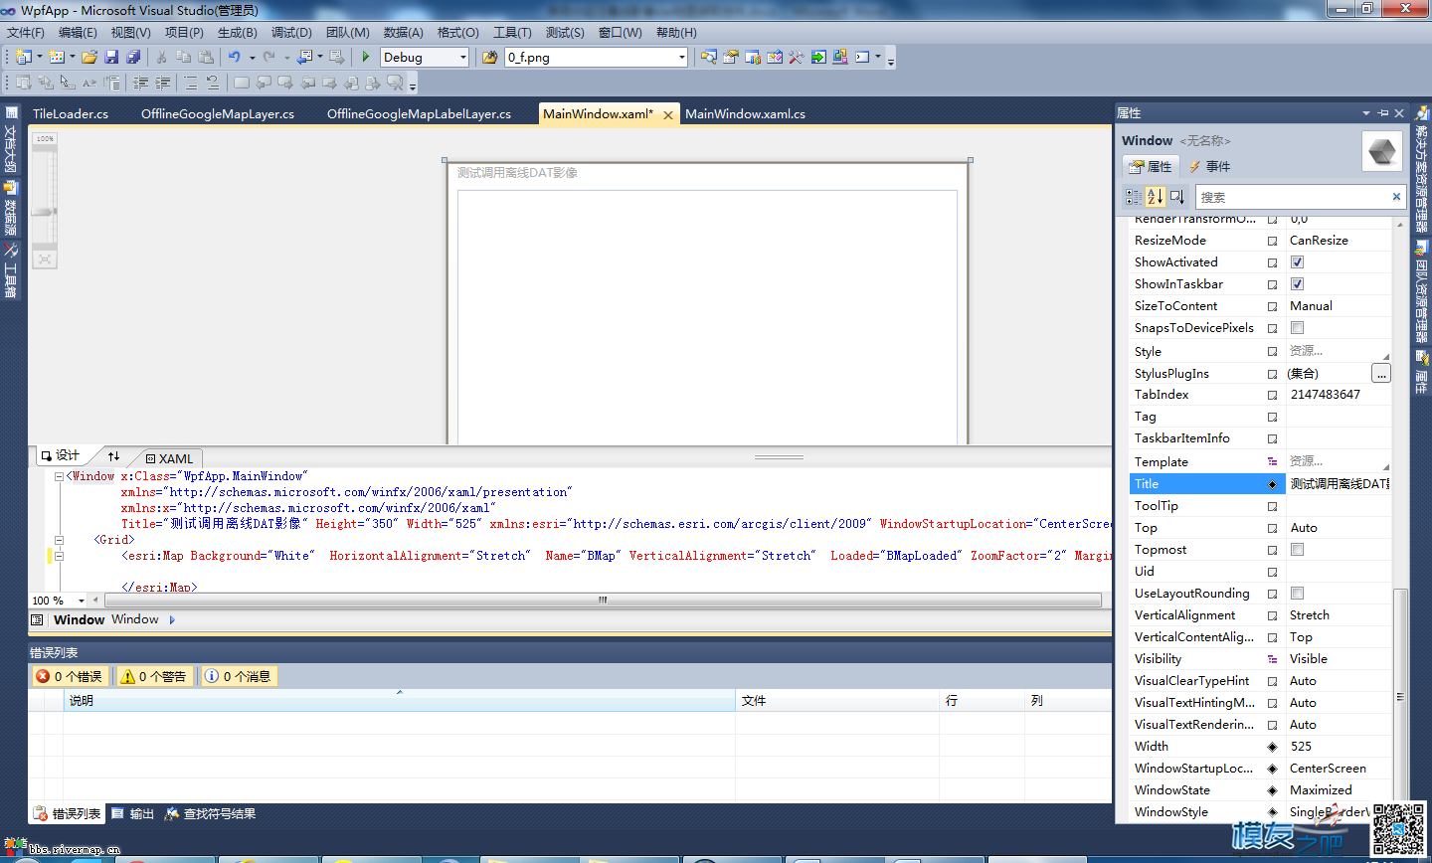Decrease line indent toolbar icon
The width and height of the screenshot is (1432, 863).
point(141,84)
